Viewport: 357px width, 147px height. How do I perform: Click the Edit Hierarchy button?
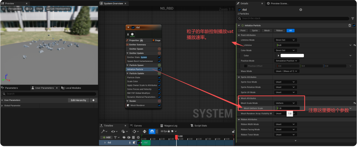pyautogui.click(x=78, y=100)
